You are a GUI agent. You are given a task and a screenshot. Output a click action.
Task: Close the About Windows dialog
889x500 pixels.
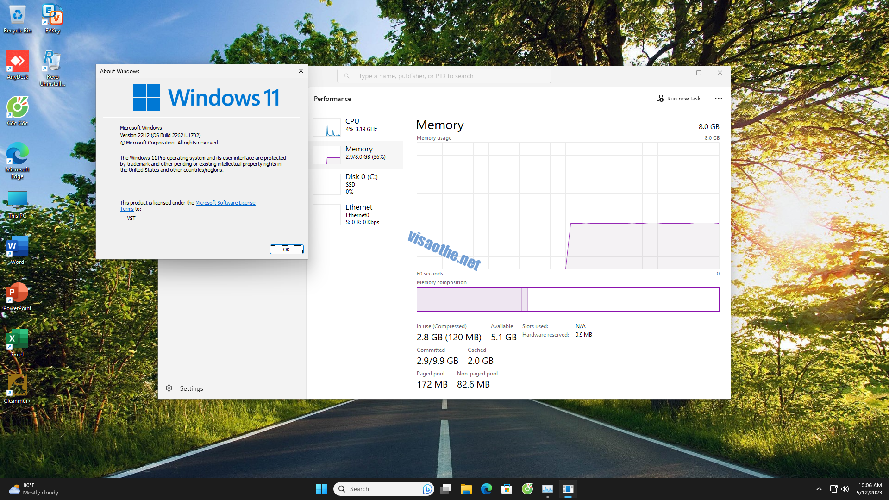(x=301, y=71)
